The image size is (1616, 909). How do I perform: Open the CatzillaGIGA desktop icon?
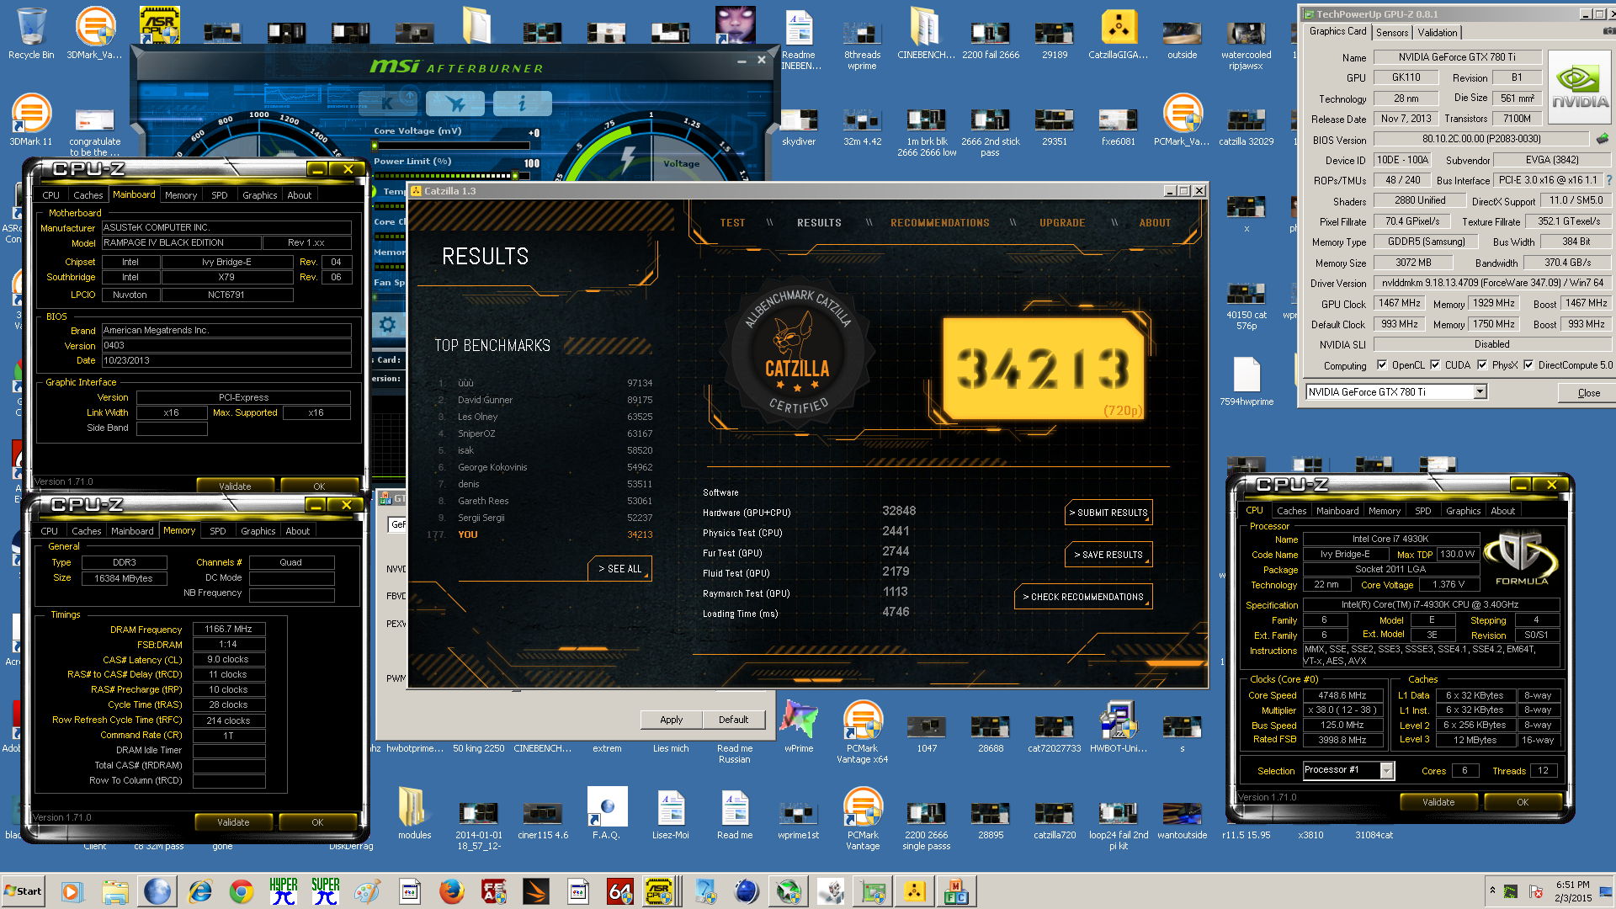[x=1119, y=34]
